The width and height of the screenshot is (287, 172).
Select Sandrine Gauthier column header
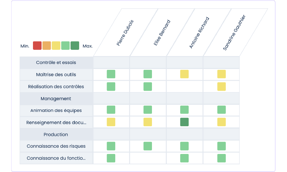(x=234, y=33)
